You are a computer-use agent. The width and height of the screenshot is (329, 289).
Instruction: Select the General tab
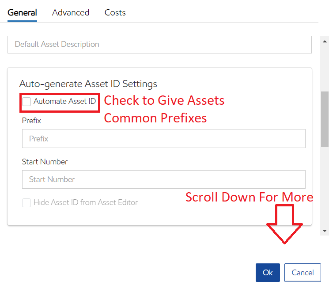coord(22,12)
